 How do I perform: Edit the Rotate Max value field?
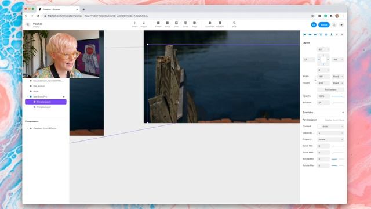(x=323, y=165)
